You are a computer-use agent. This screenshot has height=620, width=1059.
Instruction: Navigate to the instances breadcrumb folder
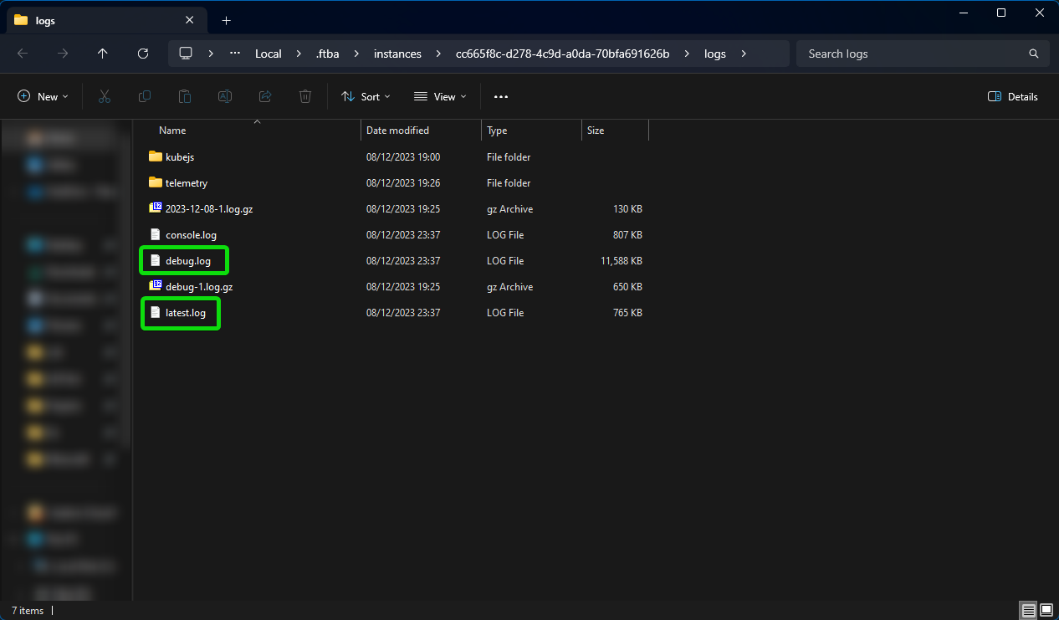point(397,54)
